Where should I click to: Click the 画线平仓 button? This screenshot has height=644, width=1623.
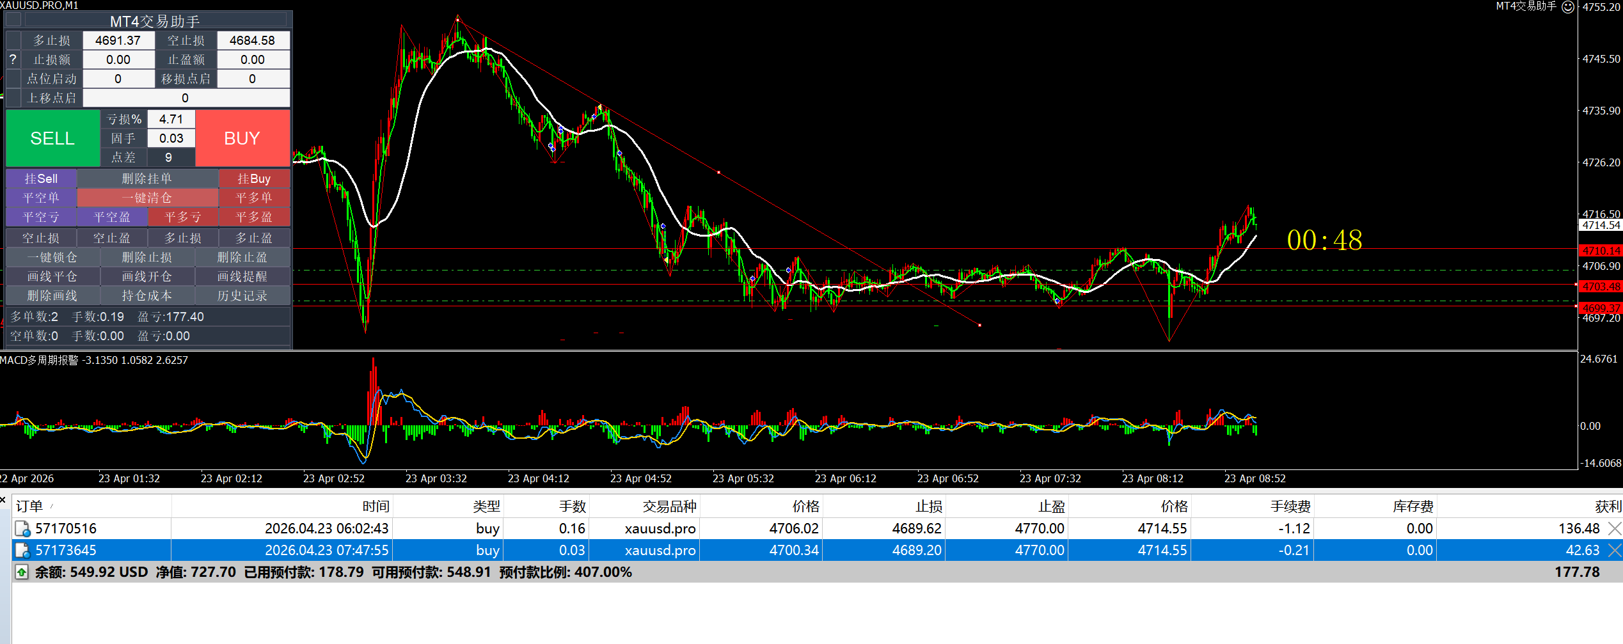point(53,277)
